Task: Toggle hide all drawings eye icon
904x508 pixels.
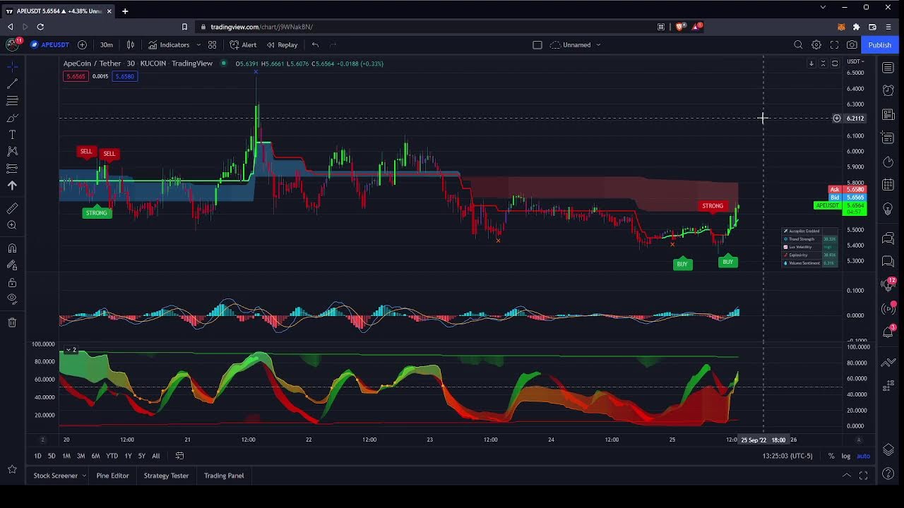Action: [x=12, y=298]
